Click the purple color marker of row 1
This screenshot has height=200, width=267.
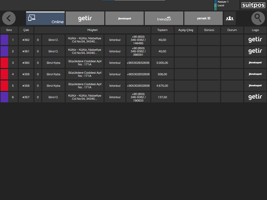[4, 40]
